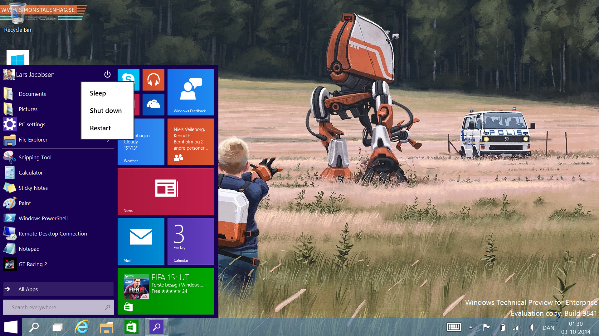Screen dimensions: 599x336
Task: Launch Internet Explorer from the taskbar
Action: 82,327
